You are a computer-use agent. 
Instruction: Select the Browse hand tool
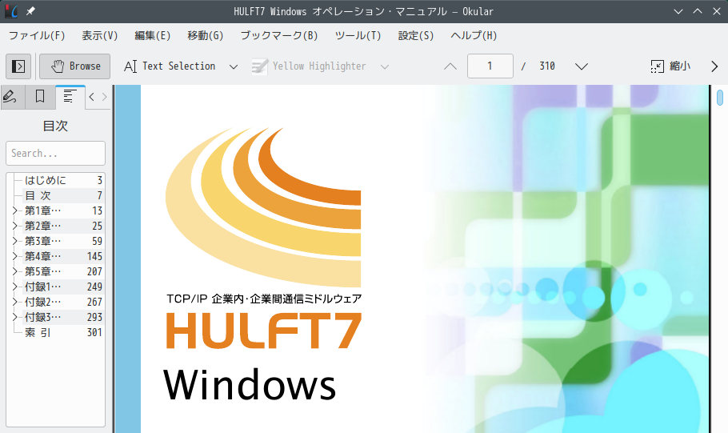point(74,66)
